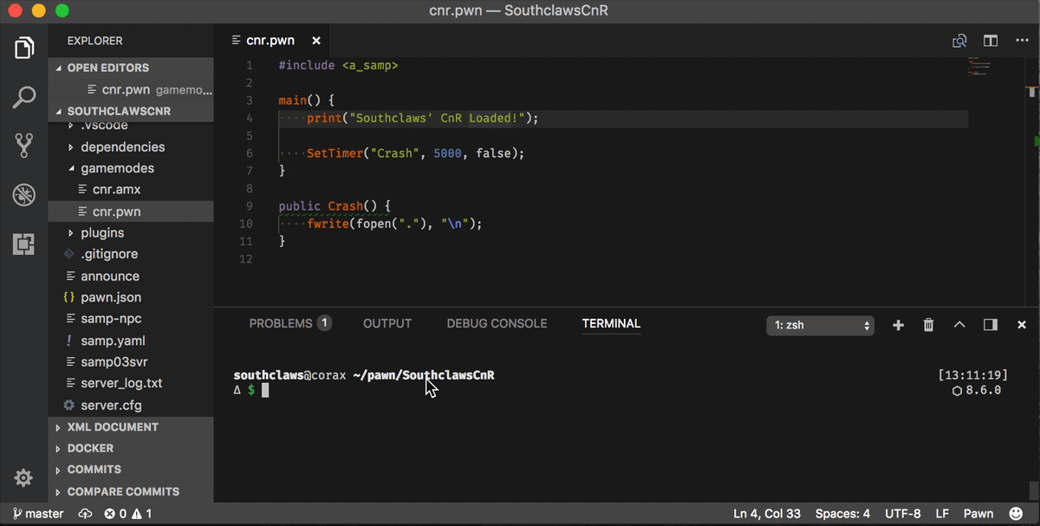Change indentation via Spaces: 4
Viewport: 1040px width, 526px height.
[842, 514]
